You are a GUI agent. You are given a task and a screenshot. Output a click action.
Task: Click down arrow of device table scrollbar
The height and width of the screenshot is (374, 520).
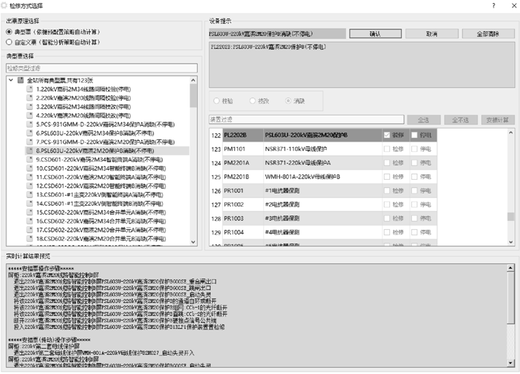510,242
